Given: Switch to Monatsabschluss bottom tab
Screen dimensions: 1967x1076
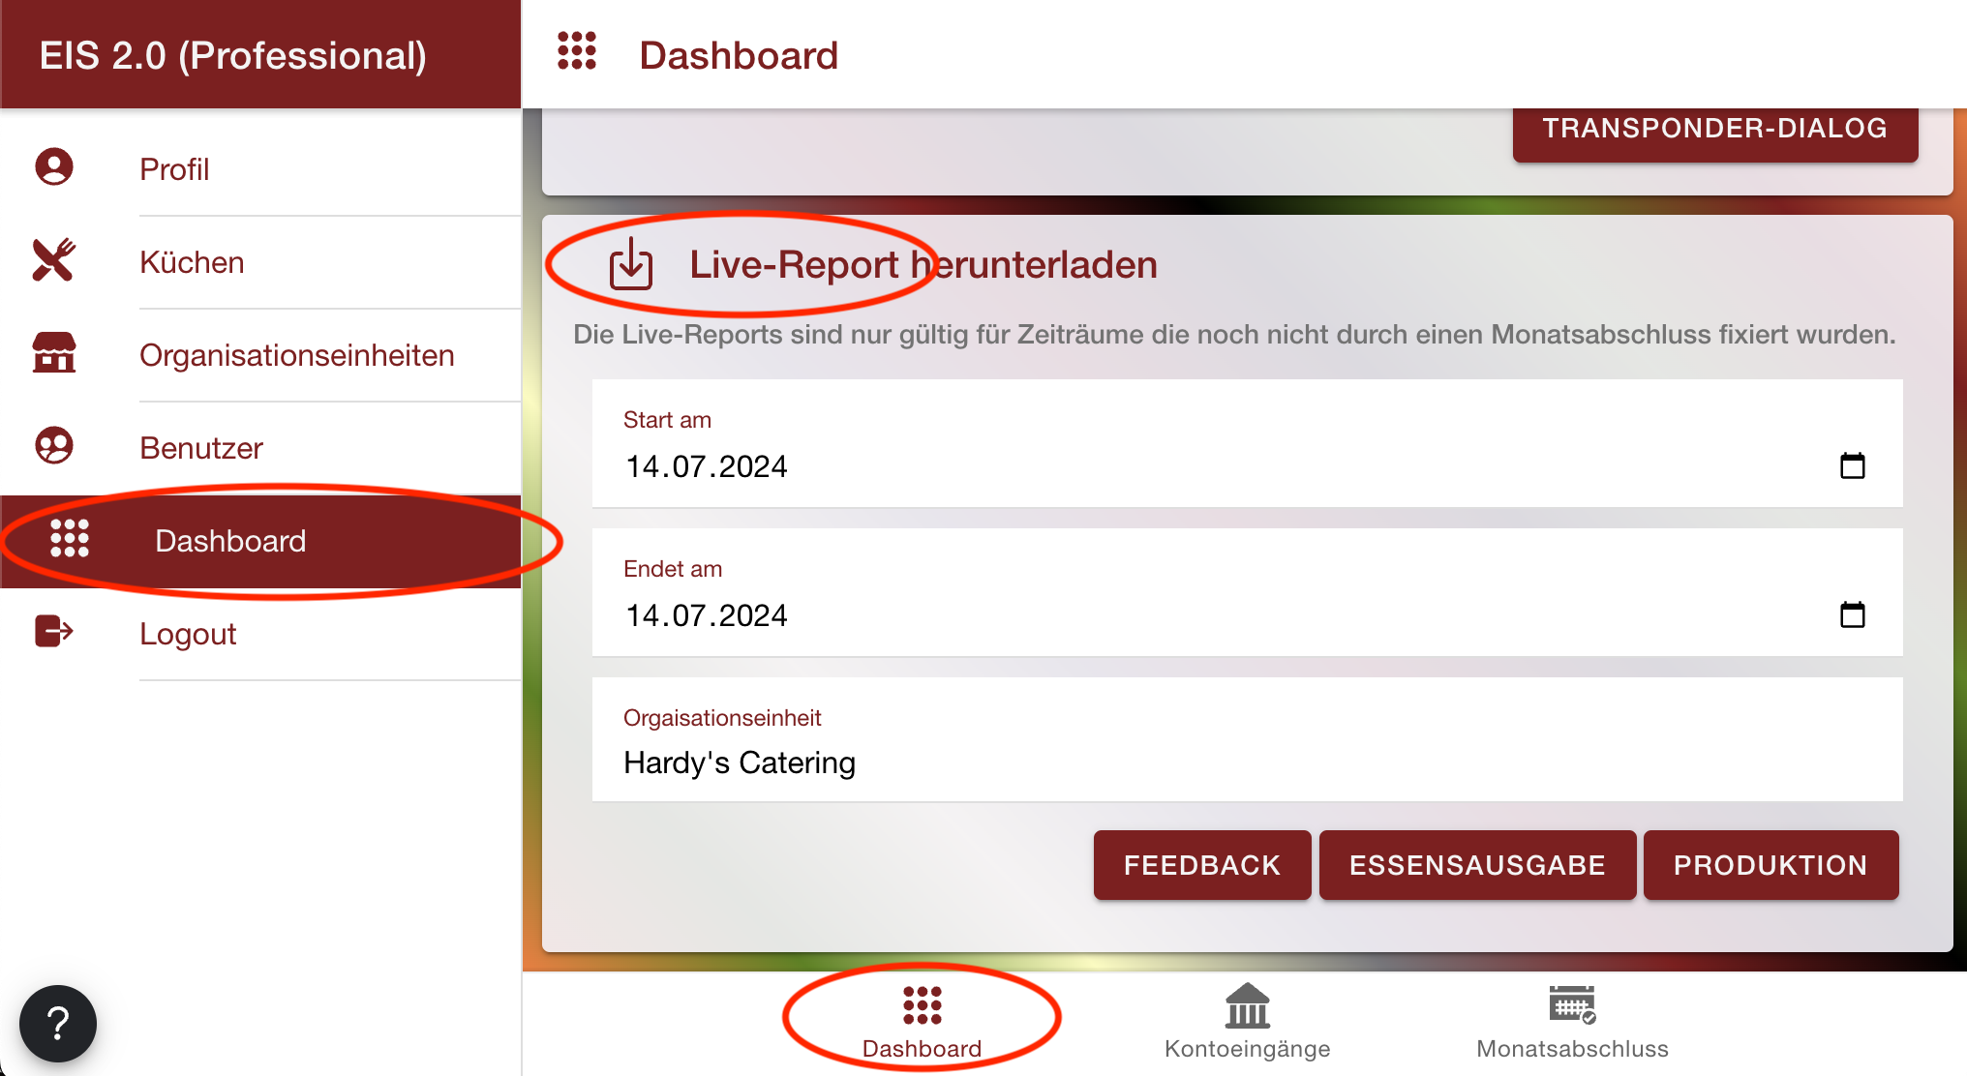Looking at the screenshot, I should coord(1572,1021).
